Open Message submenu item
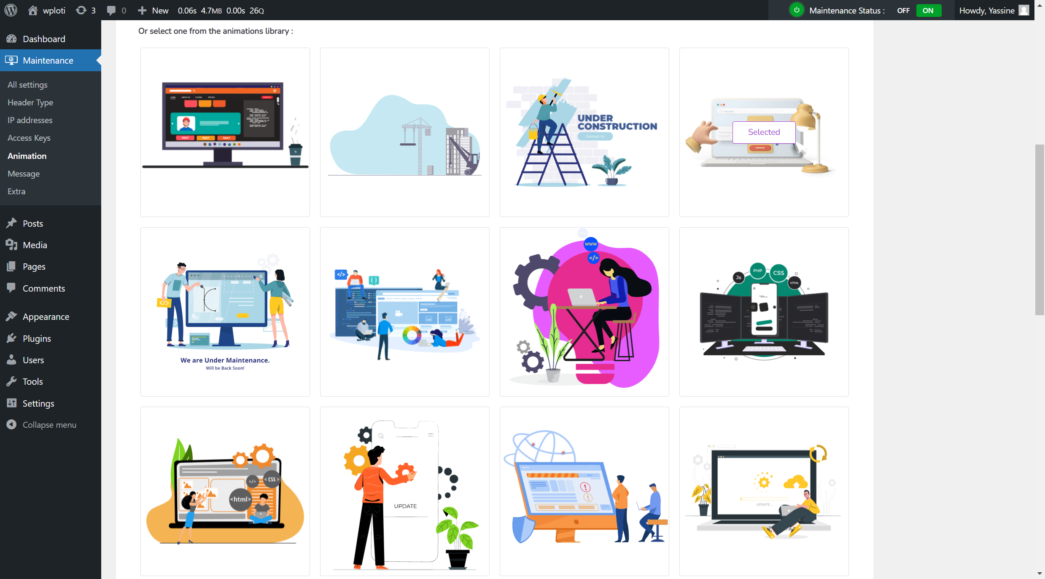Image resolution: width=1045 pixels, height=579 pixels. pyautogui.click(x=24, y=174)
